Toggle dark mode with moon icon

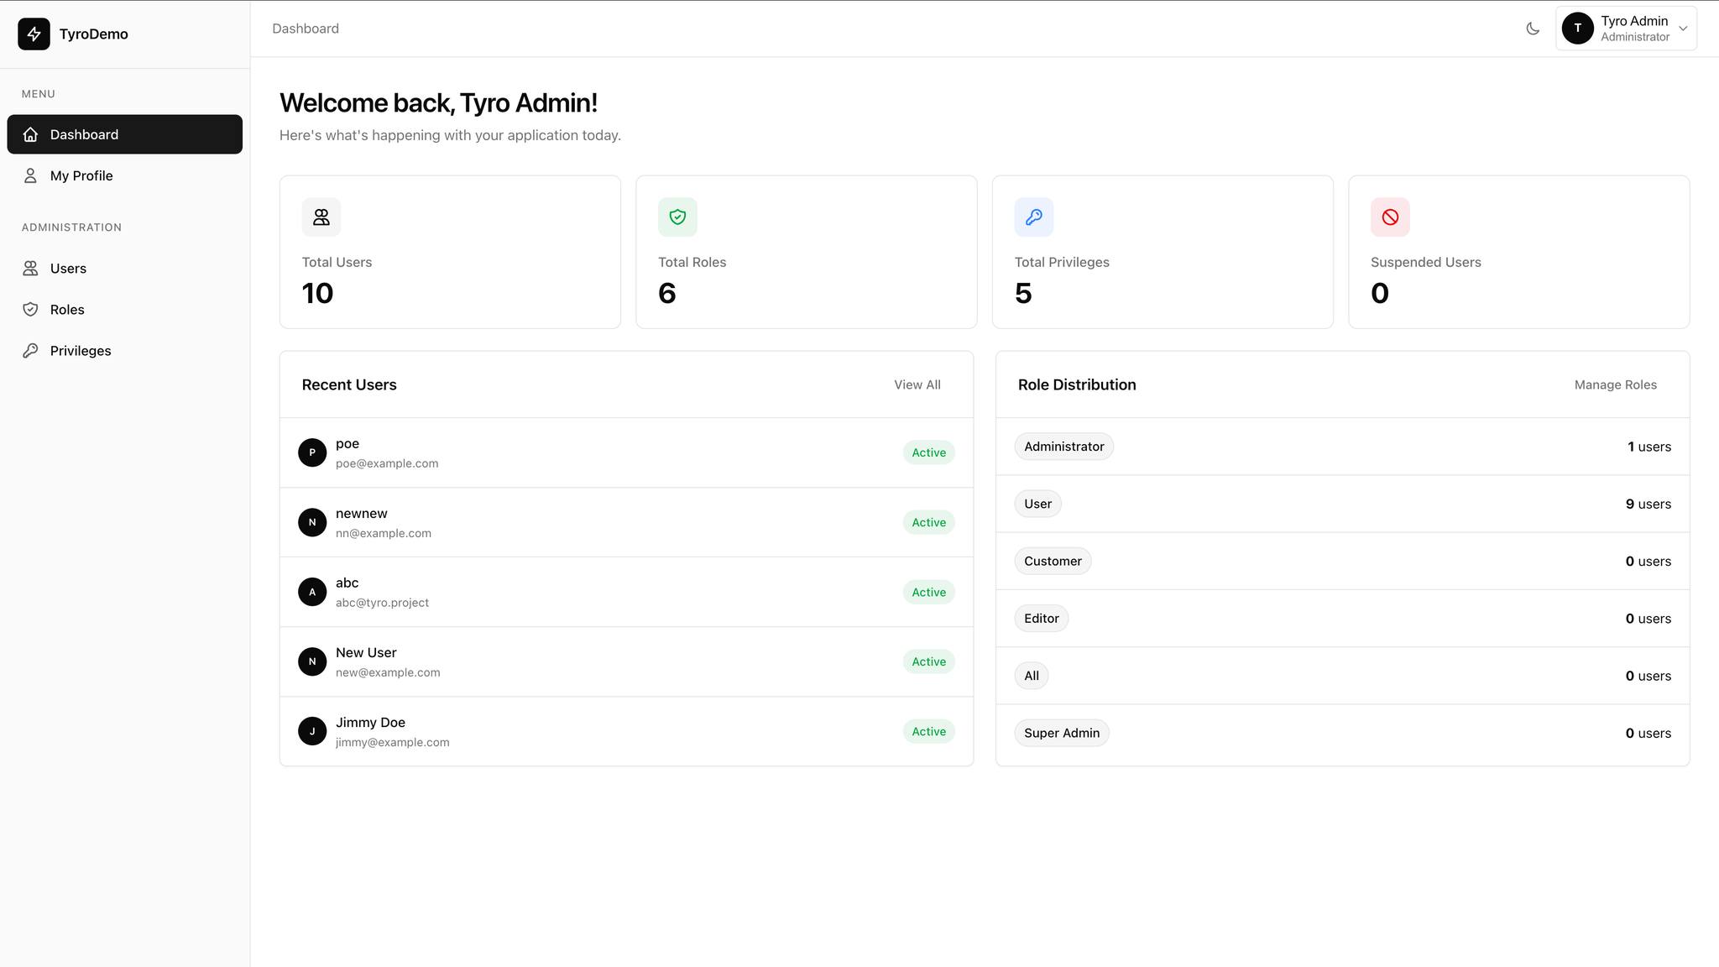(x=1533, y=29)
